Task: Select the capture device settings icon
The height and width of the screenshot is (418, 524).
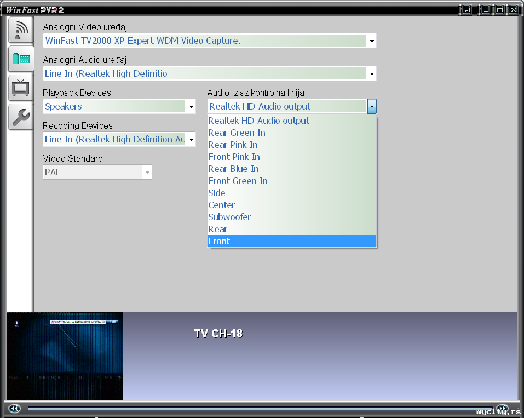Action: click(x=21, y=59)
